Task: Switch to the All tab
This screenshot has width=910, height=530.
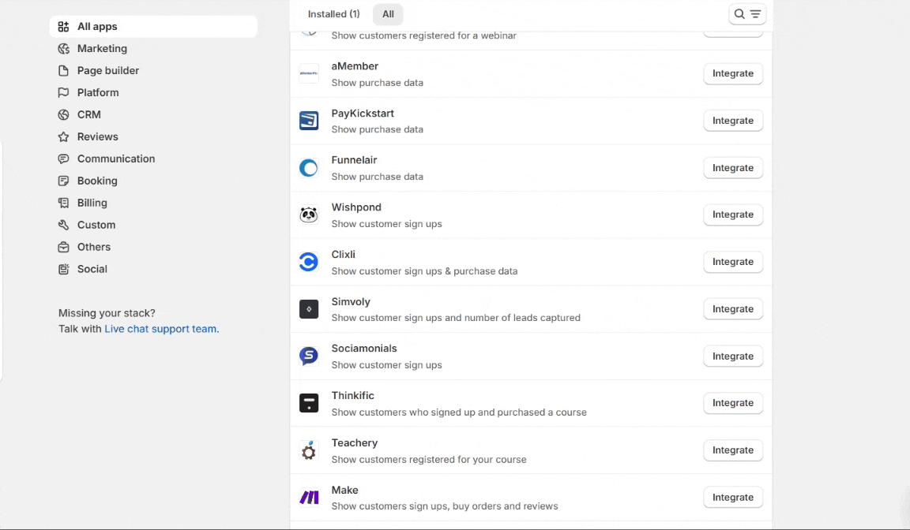Action: pyautogui.click(x=389, y=14)
